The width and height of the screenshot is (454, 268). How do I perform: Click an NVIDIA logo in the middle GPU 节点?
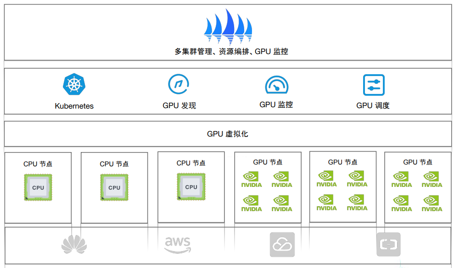326,179
